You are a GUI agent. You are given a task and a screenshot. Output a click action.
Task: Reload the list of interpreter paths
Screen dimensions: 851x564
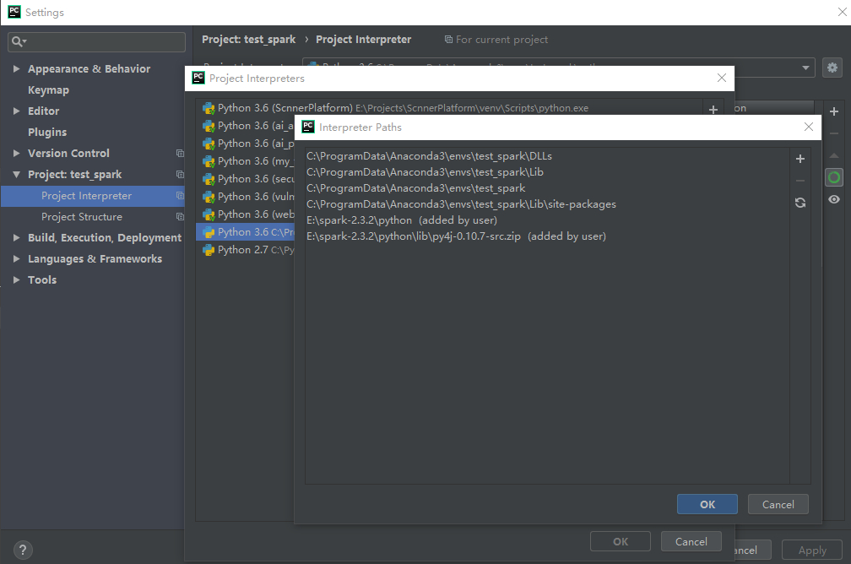pos(800,203)
